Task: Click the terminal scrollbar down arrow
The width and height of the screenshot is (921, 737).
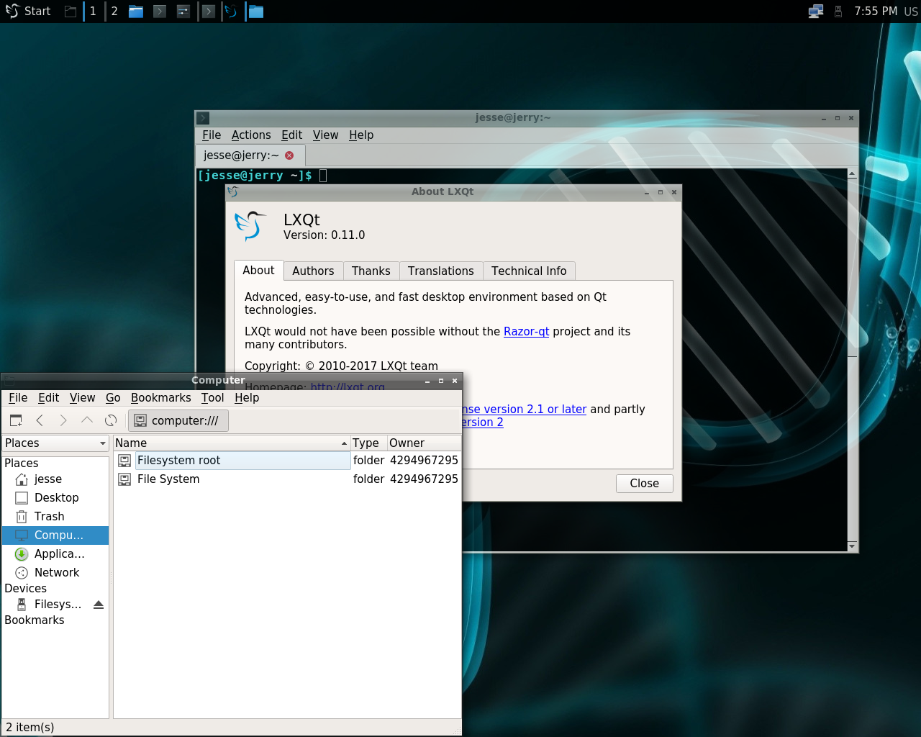Action: (852, 546)
